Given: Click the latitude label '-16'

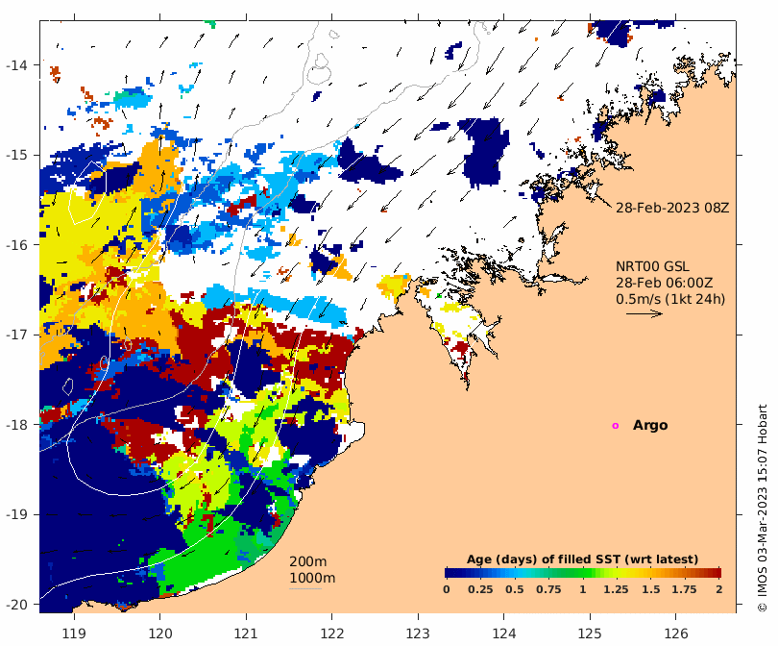Looking at the screenshot, I should pos(16,245).
